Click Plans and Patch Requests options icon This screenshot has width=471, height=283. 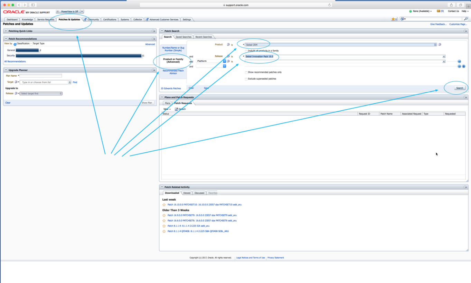(465, 98)
